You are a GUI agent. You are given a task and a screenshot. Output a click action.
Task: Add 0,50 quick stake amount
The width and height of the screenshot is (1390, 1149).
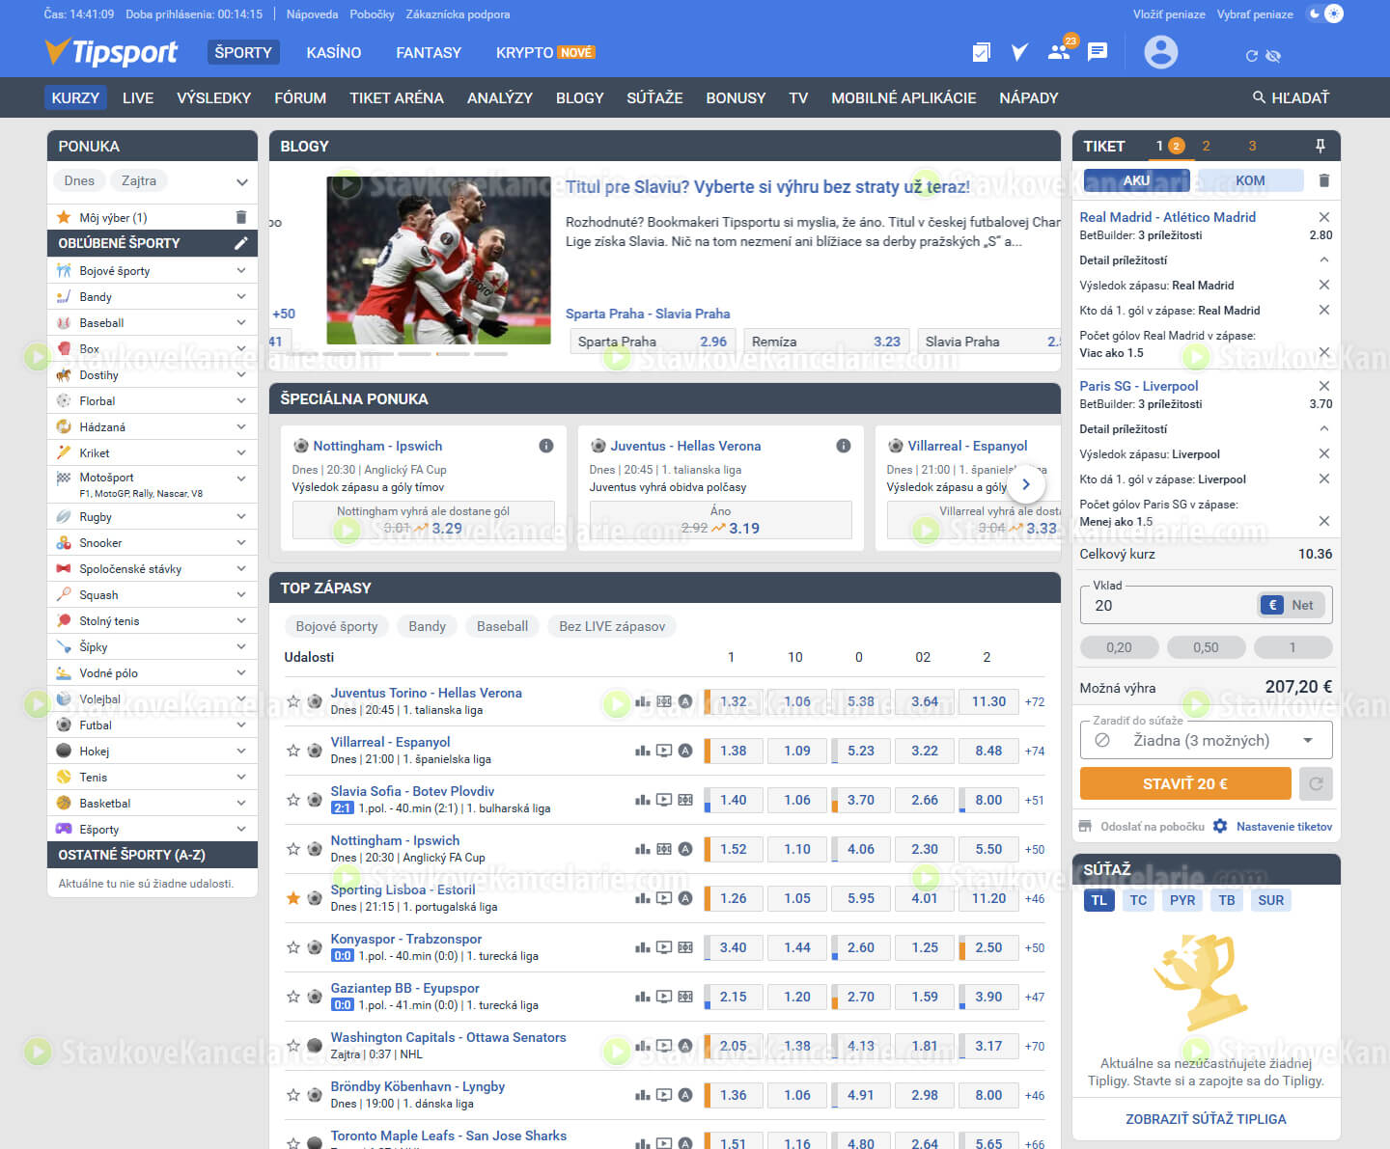pyautogui.click(x=1206, y=647)
